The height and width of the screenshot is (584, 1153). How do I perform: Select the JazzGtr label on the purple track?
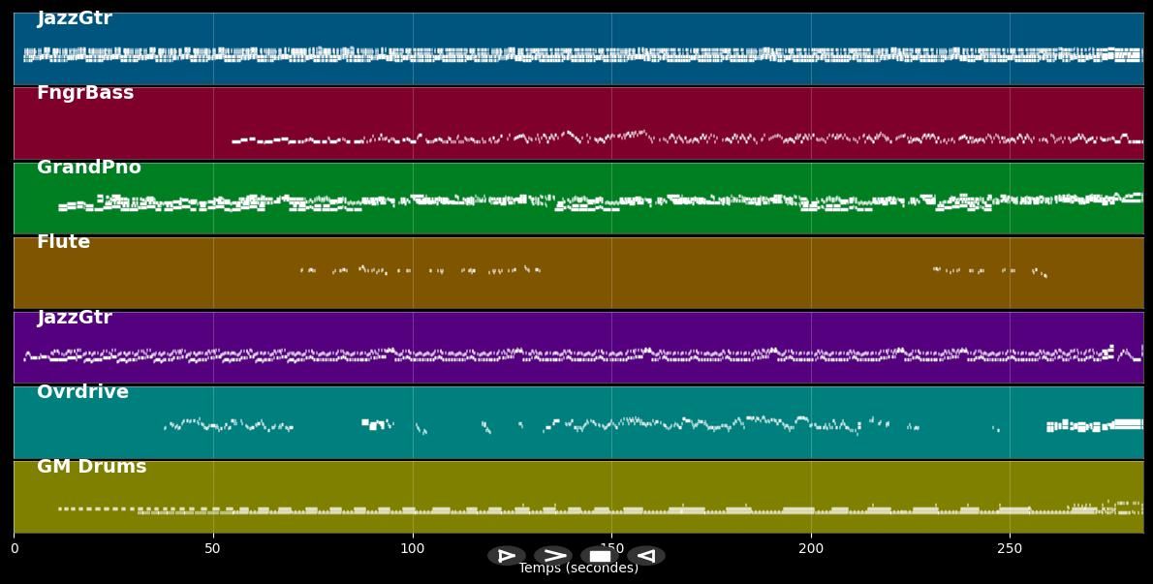[75, 318]
